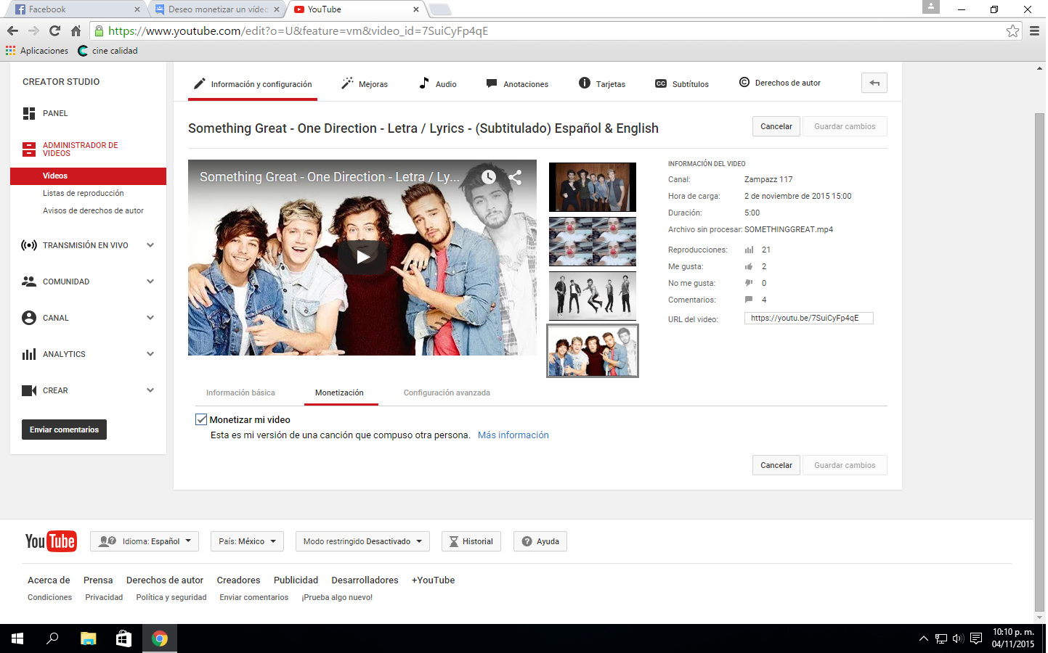
Task: Click the Enviar comentarios sidebar button
Action: (64, 430)
